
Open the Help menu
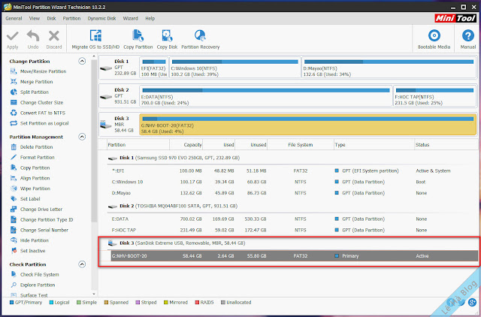(150, 18)
